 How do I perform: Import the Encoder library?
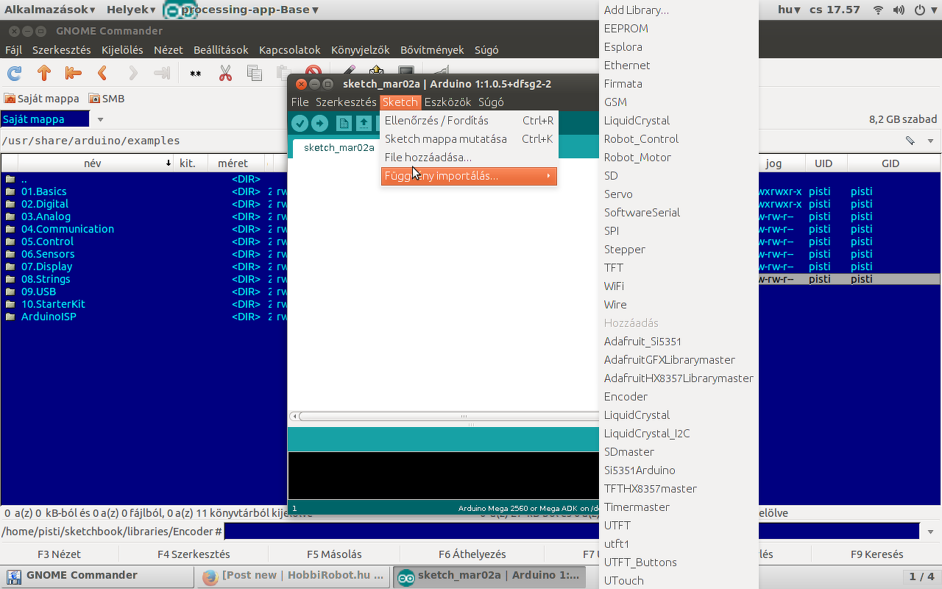[x=679, y=397]
